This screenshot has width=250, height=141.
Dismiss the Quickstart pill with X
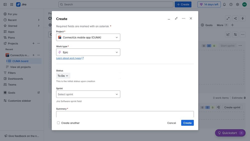click(x=241, y=133)
